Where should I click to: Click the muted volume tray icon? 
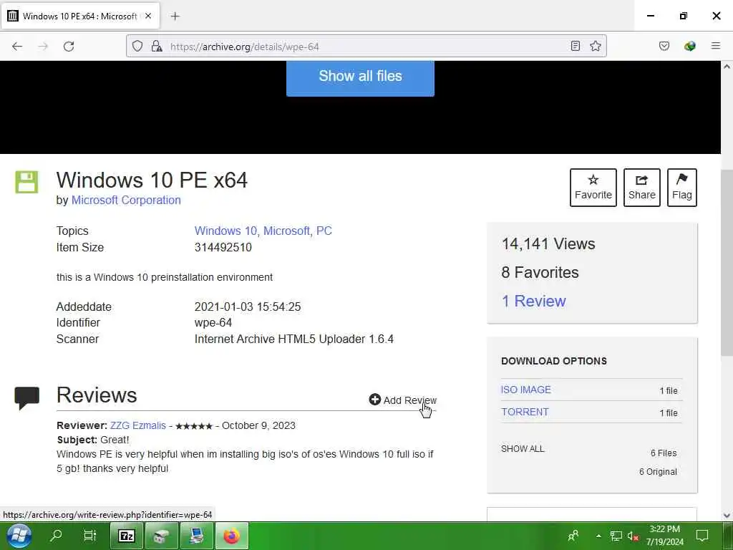click(x=633, y=536)
